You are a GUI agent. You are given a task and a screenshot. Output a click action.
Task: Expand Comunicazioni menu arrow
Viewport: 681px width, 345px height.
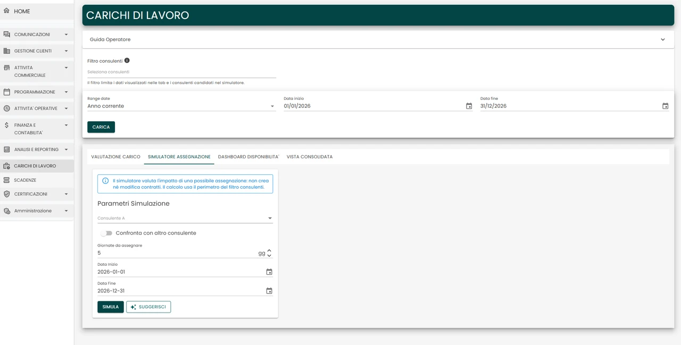click(x=66, y=35)
